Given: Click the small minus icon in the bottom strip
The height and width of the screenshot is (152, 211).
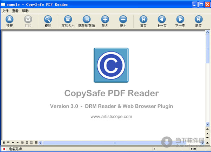Looking at the screenshot, I should point(18,143).
